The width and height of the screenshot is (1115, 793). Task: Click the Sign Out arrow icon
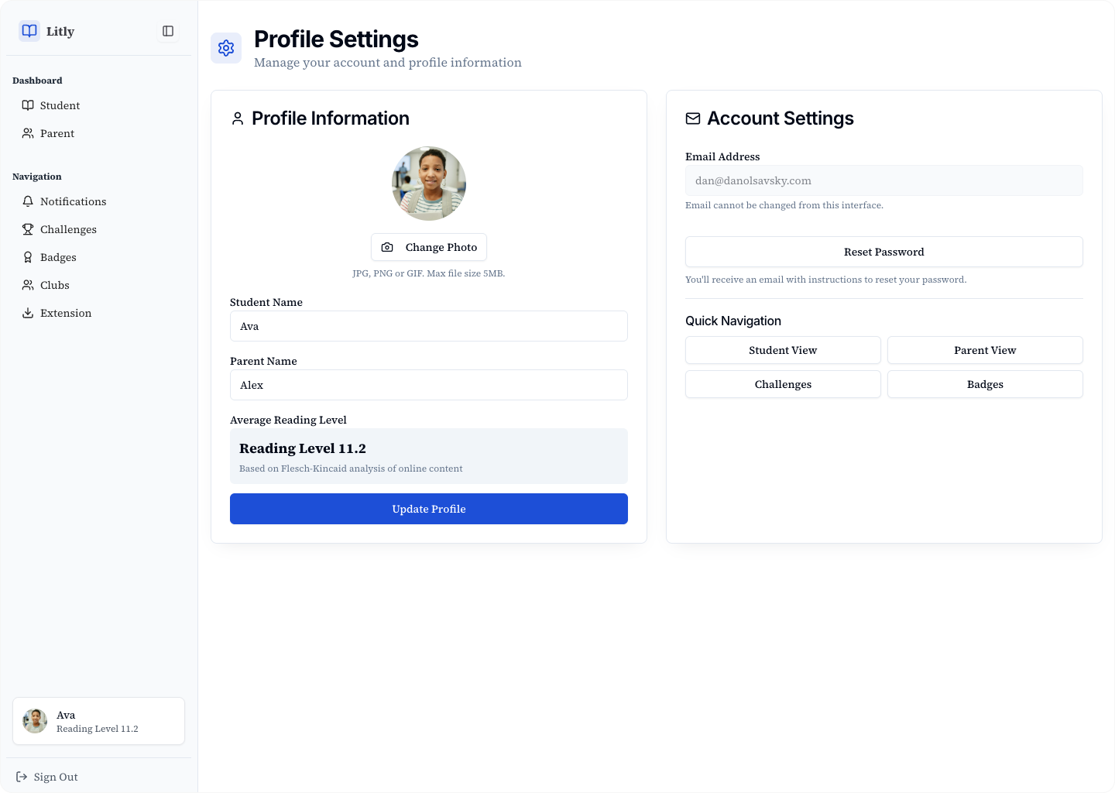pos(22,777)
